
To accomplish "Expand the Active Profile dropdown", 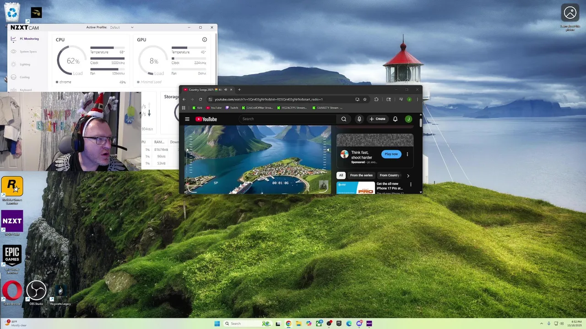I will 122,27.
